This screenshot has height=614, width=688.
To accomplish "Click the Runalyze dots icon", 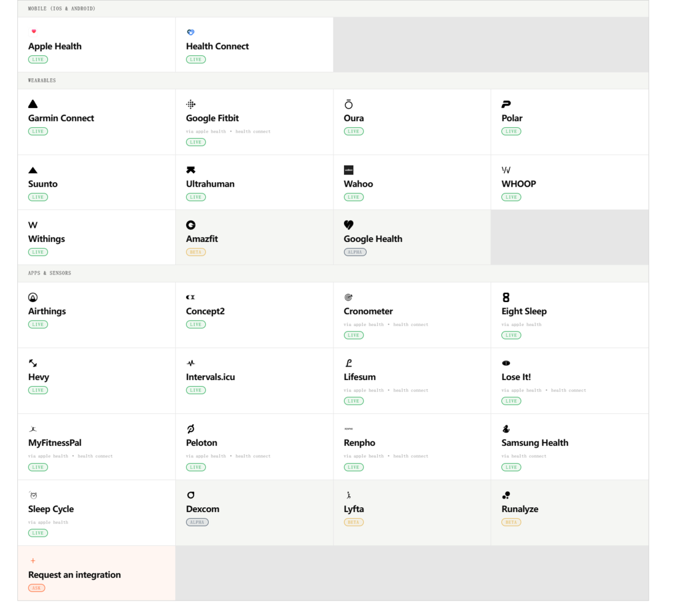I will pyautogui.click(x=506, y=495).
